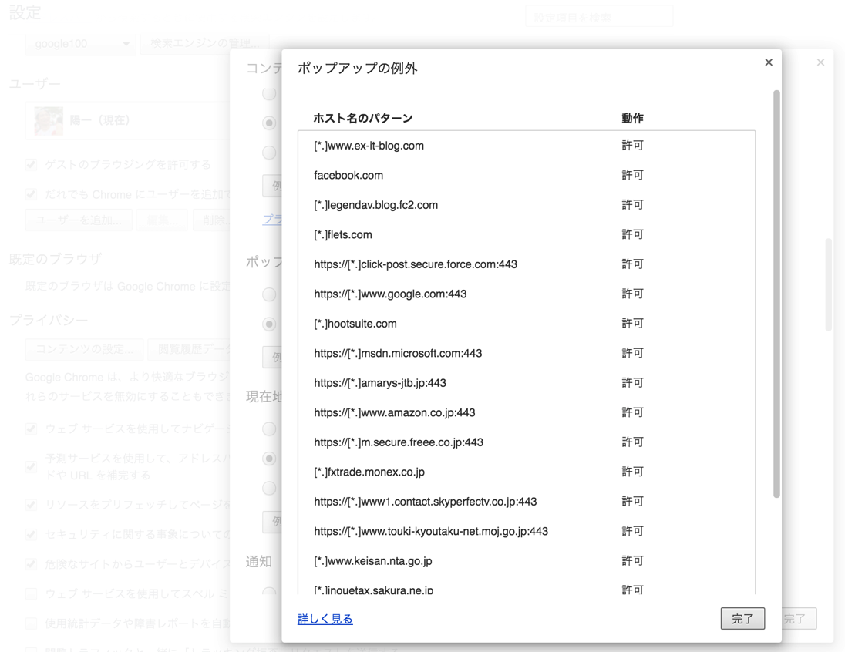The height and width of the screenshot is (652, 845).
Task: Toggle 危険なサイトからユーザーとデバイス checkbox
Action: 32,564
